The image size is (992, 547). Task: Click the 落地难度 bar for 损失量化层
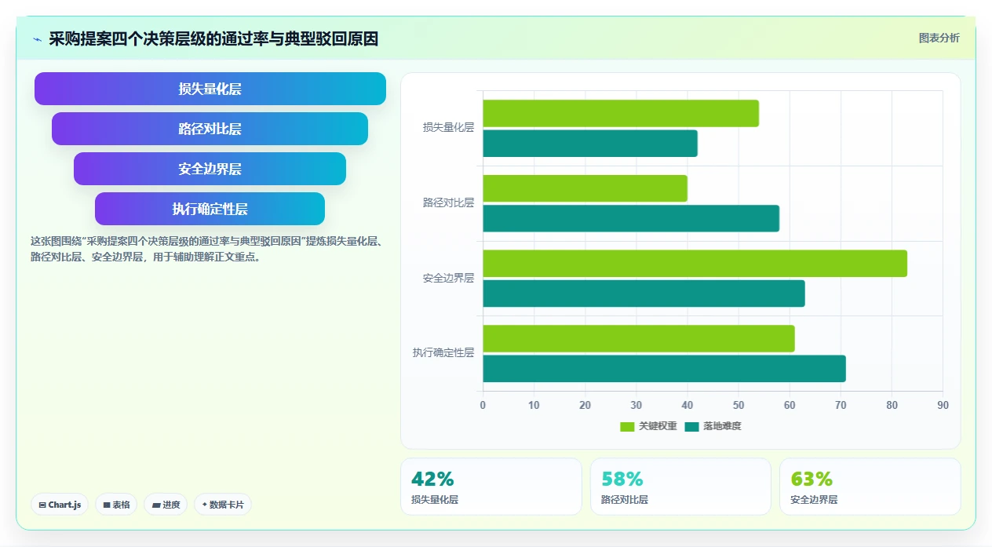pos(590,144)
